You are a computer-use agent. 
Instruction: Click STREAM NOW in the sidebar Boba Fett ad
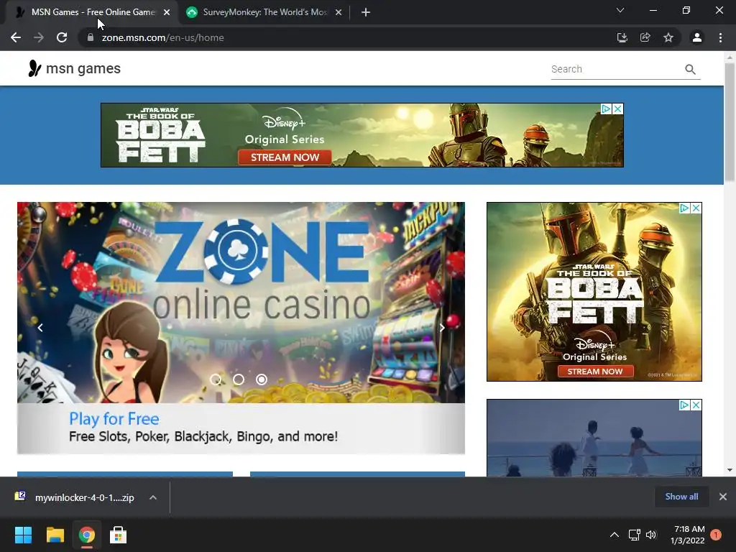tap(595, 372)
